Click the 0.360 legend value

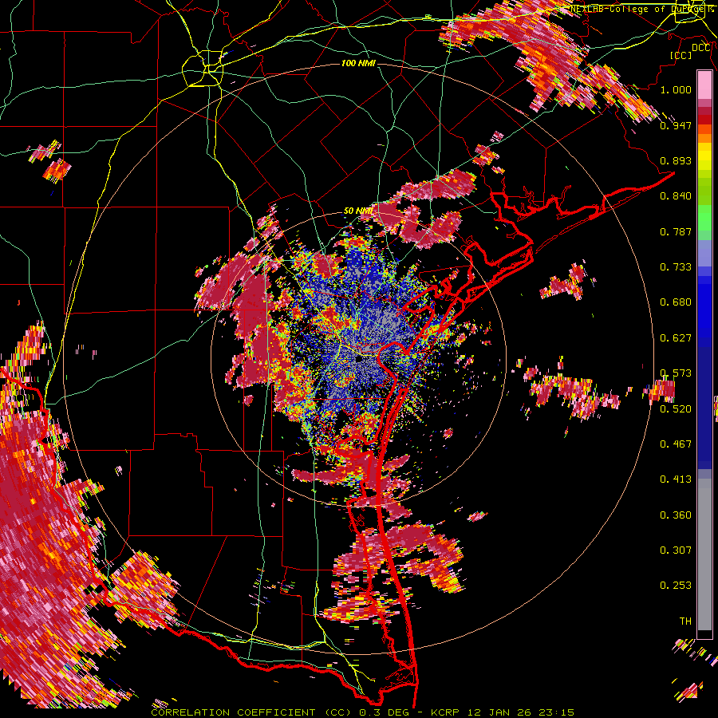click(676, 515)
